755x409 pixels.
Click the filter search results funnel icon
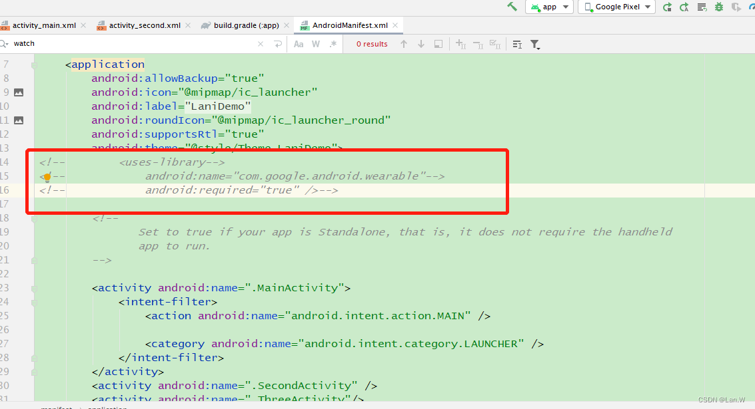click(534, 44)
